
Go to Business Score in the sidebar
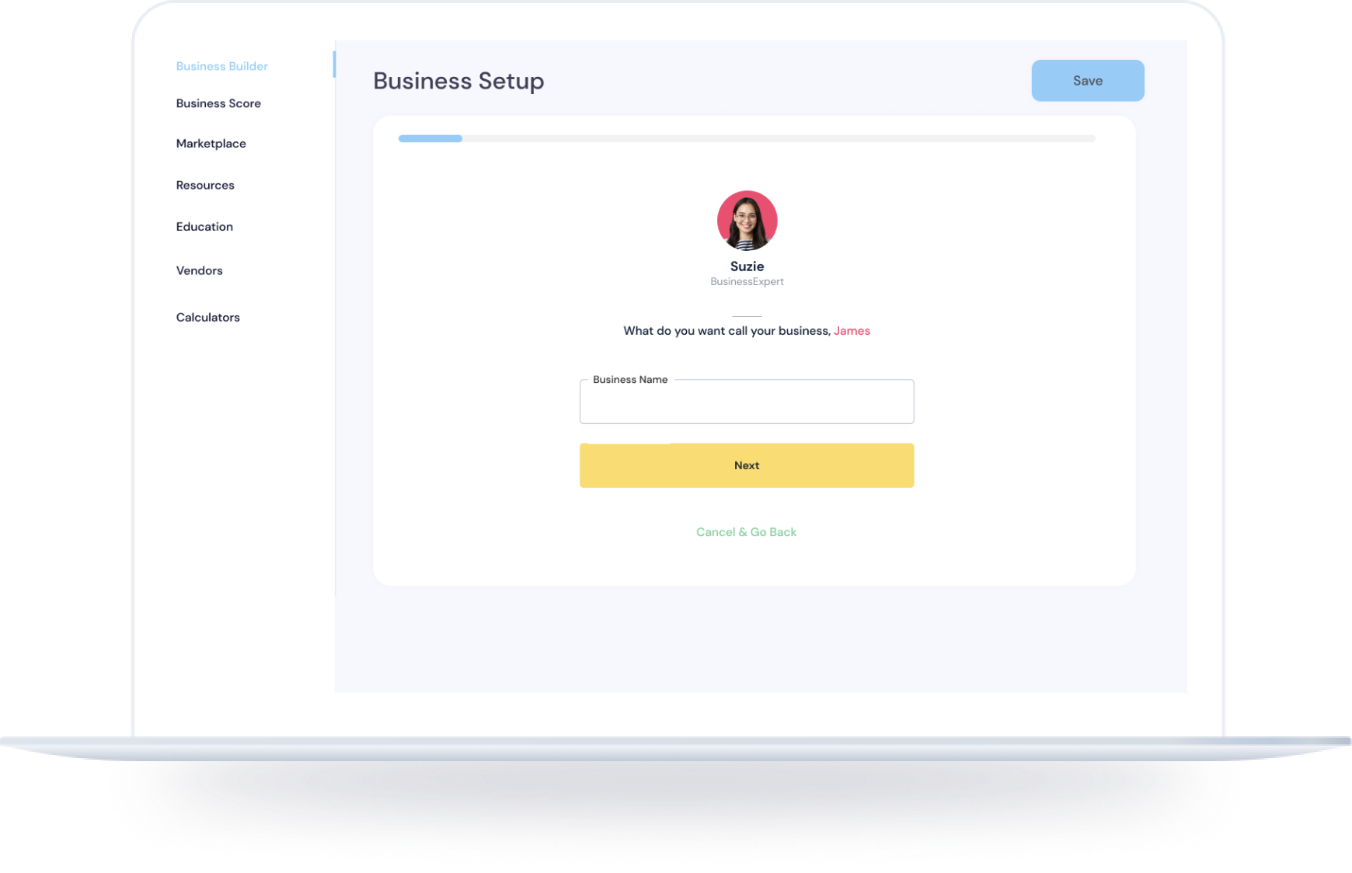(218, 104)
